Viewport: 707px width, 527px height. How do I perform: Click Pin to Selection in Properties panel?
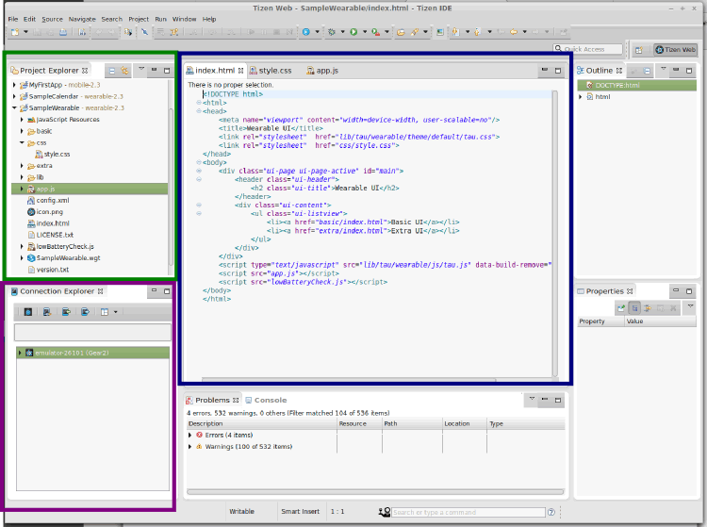click(621, 308)
